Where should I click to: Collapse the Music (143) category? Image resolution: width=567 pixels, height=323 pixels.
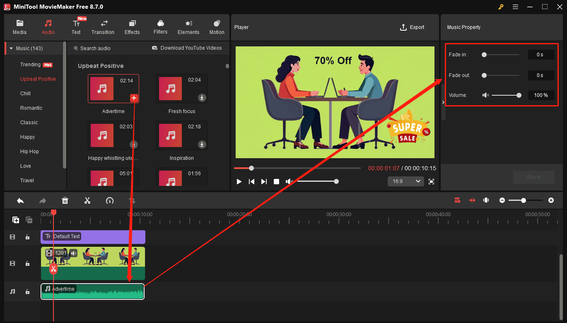tap(11, 48)
